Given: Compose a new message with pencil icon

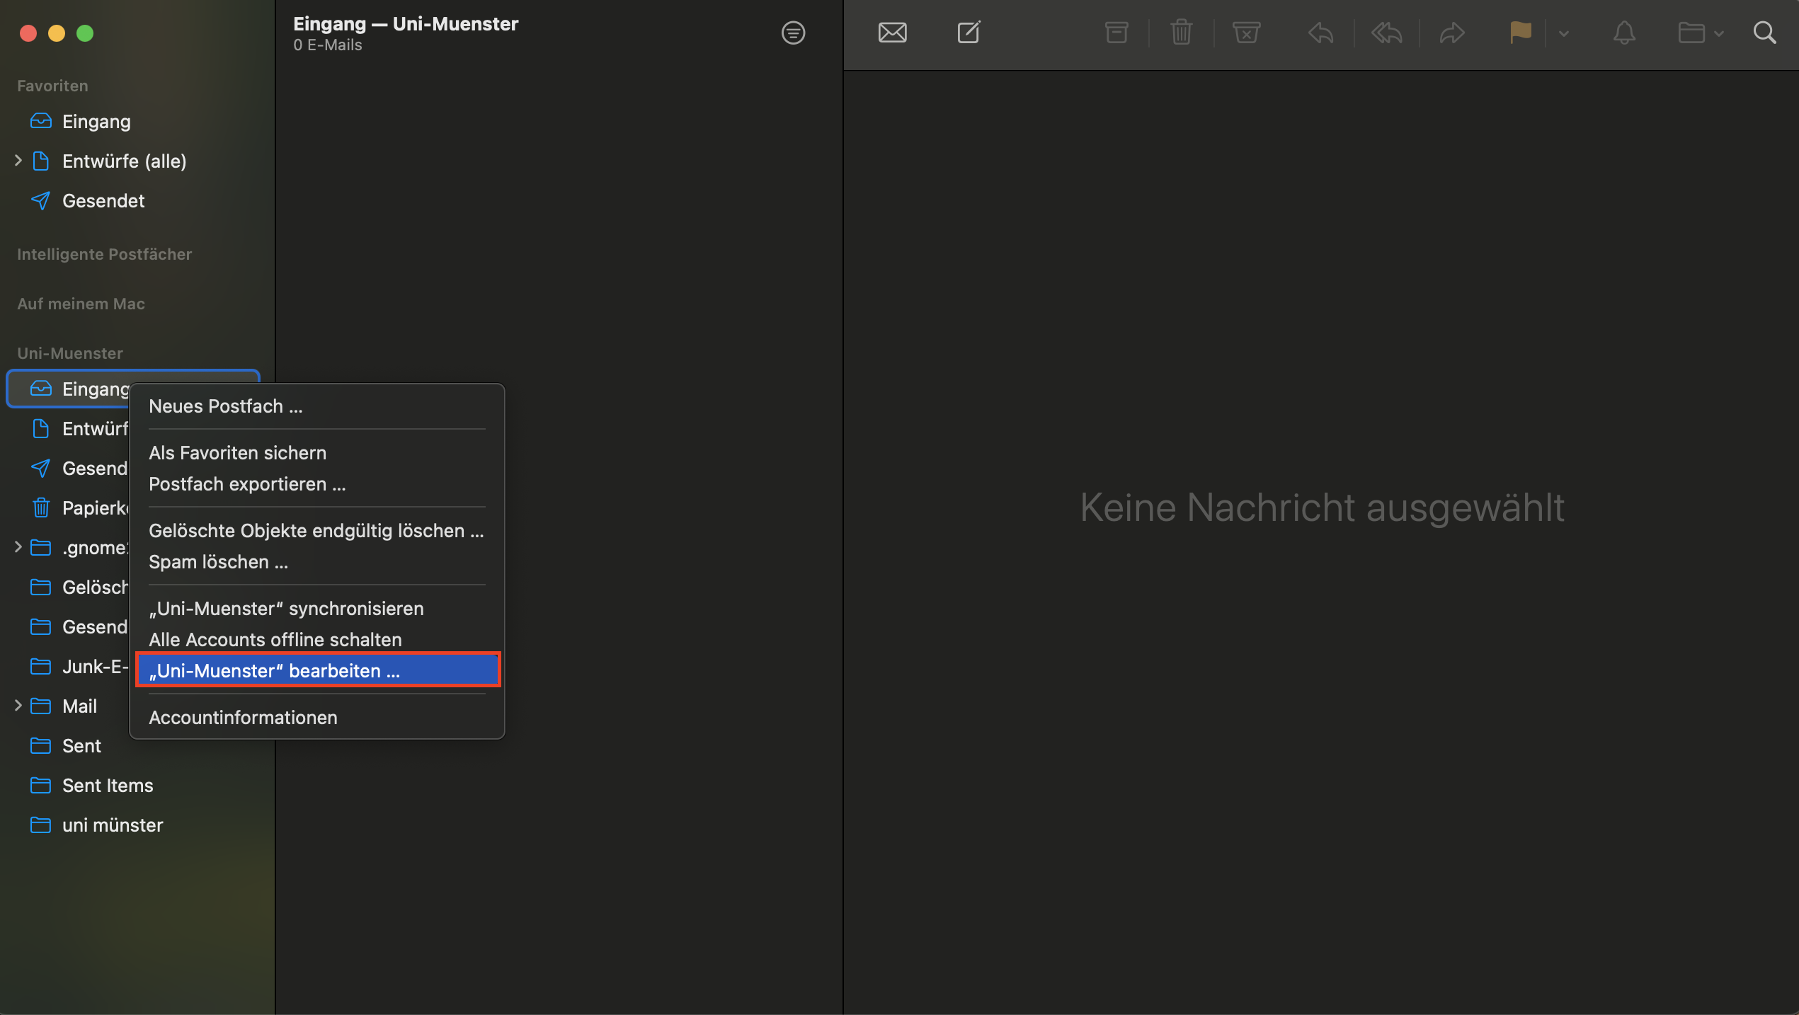Looking at the screenshot, I should click(969, 33).
